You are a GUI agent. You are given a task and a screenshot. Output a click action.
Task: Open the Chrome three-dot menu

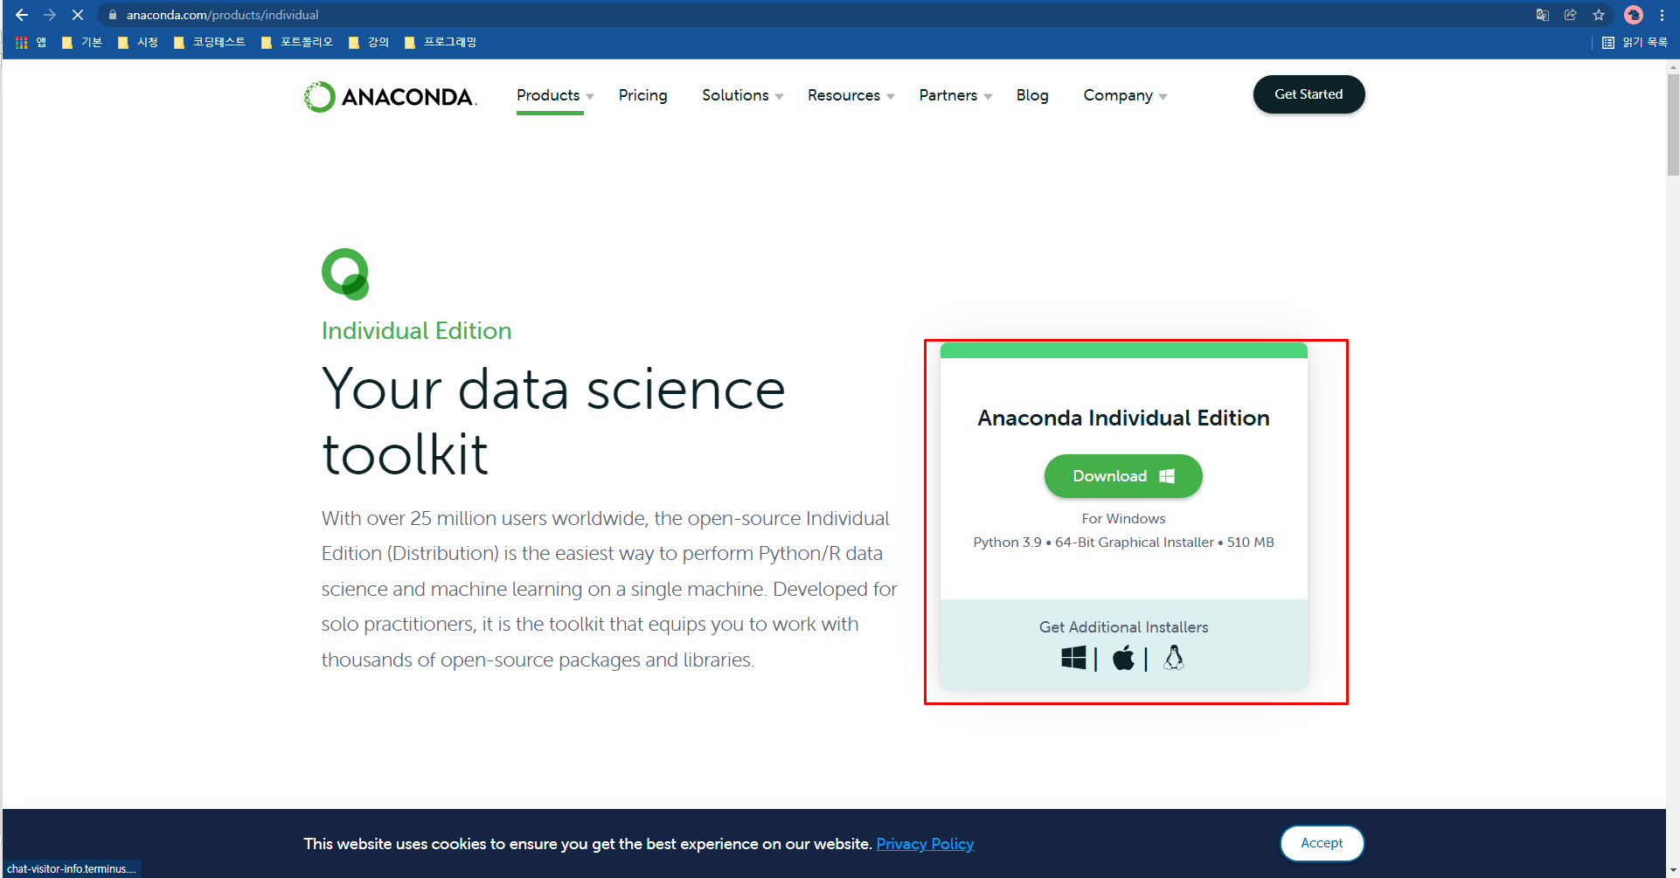click(x=1662, y=15)
